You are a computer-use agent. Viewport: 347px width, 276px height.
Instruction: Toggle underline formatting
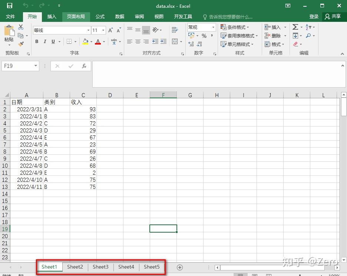click(x=53, y=41)
